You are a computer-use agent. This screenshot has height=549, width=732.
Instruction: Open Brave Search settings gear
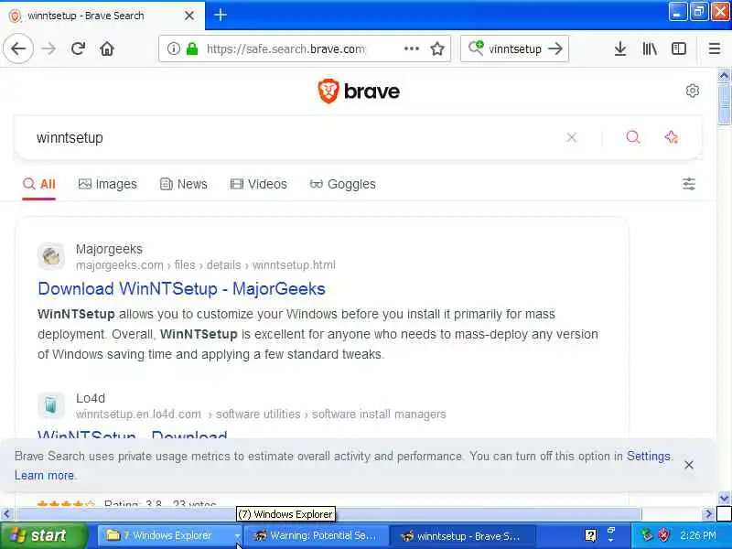point(693,91)
